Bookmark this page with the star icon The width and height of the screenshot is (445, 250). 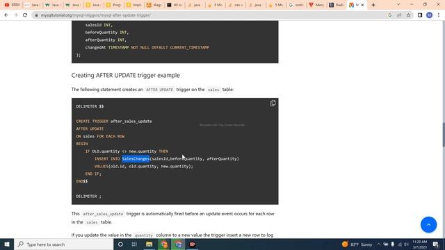point(408,15)
